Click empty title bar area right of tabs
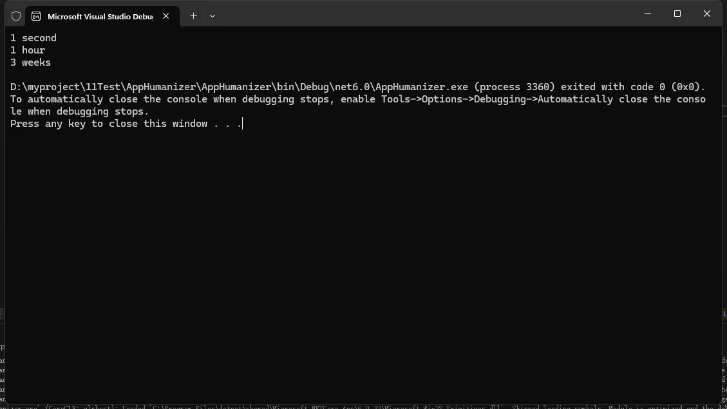This screenshot has height=409, width=727. pos(419,14)
